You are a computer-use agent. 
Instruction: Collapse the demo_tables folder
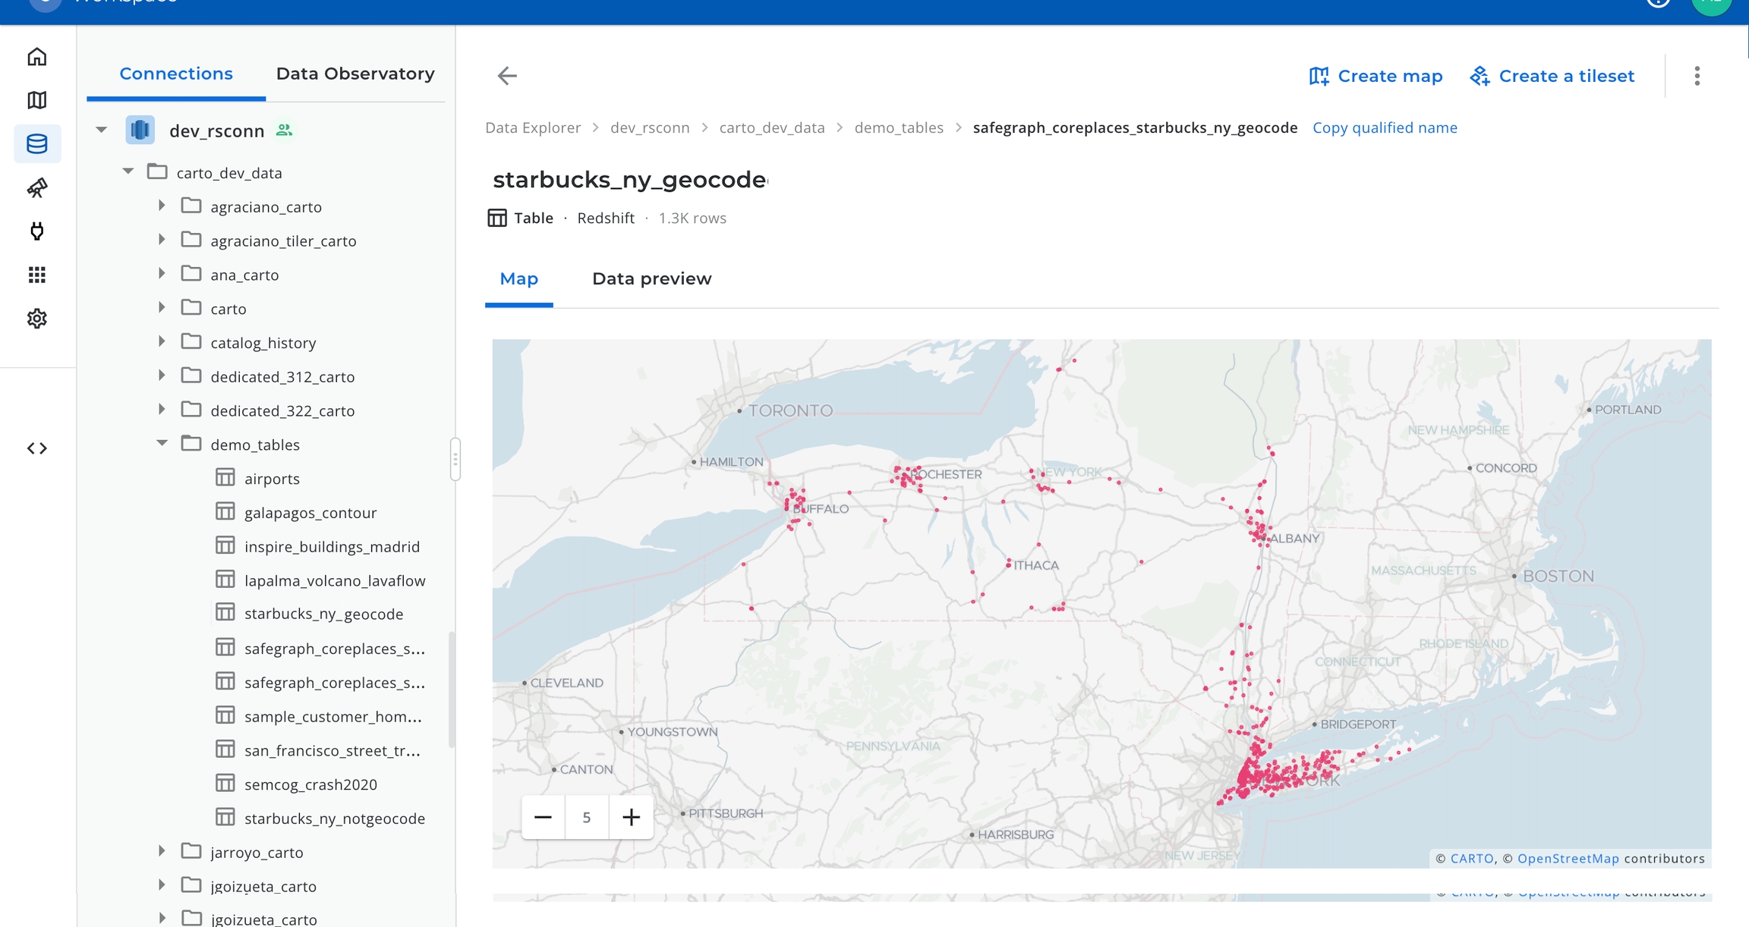[162, 443]
